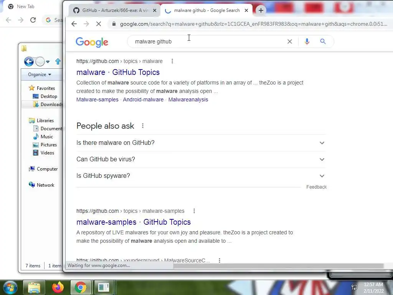Expand "Is GitHub spyware?" question

point(201,176)
